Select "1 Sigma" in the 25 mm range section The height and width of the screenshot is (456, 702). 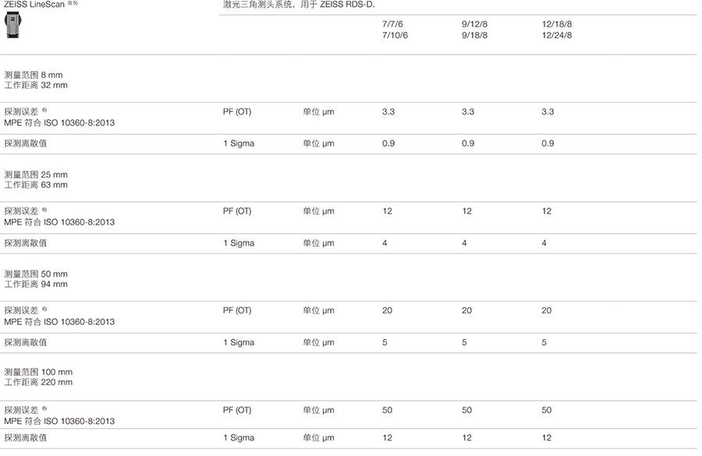tap(239, 243)
